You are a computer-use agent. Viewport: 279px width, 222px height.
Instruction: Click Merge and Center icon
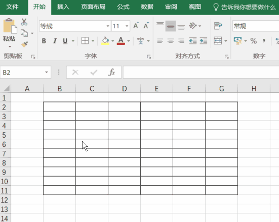218,41
